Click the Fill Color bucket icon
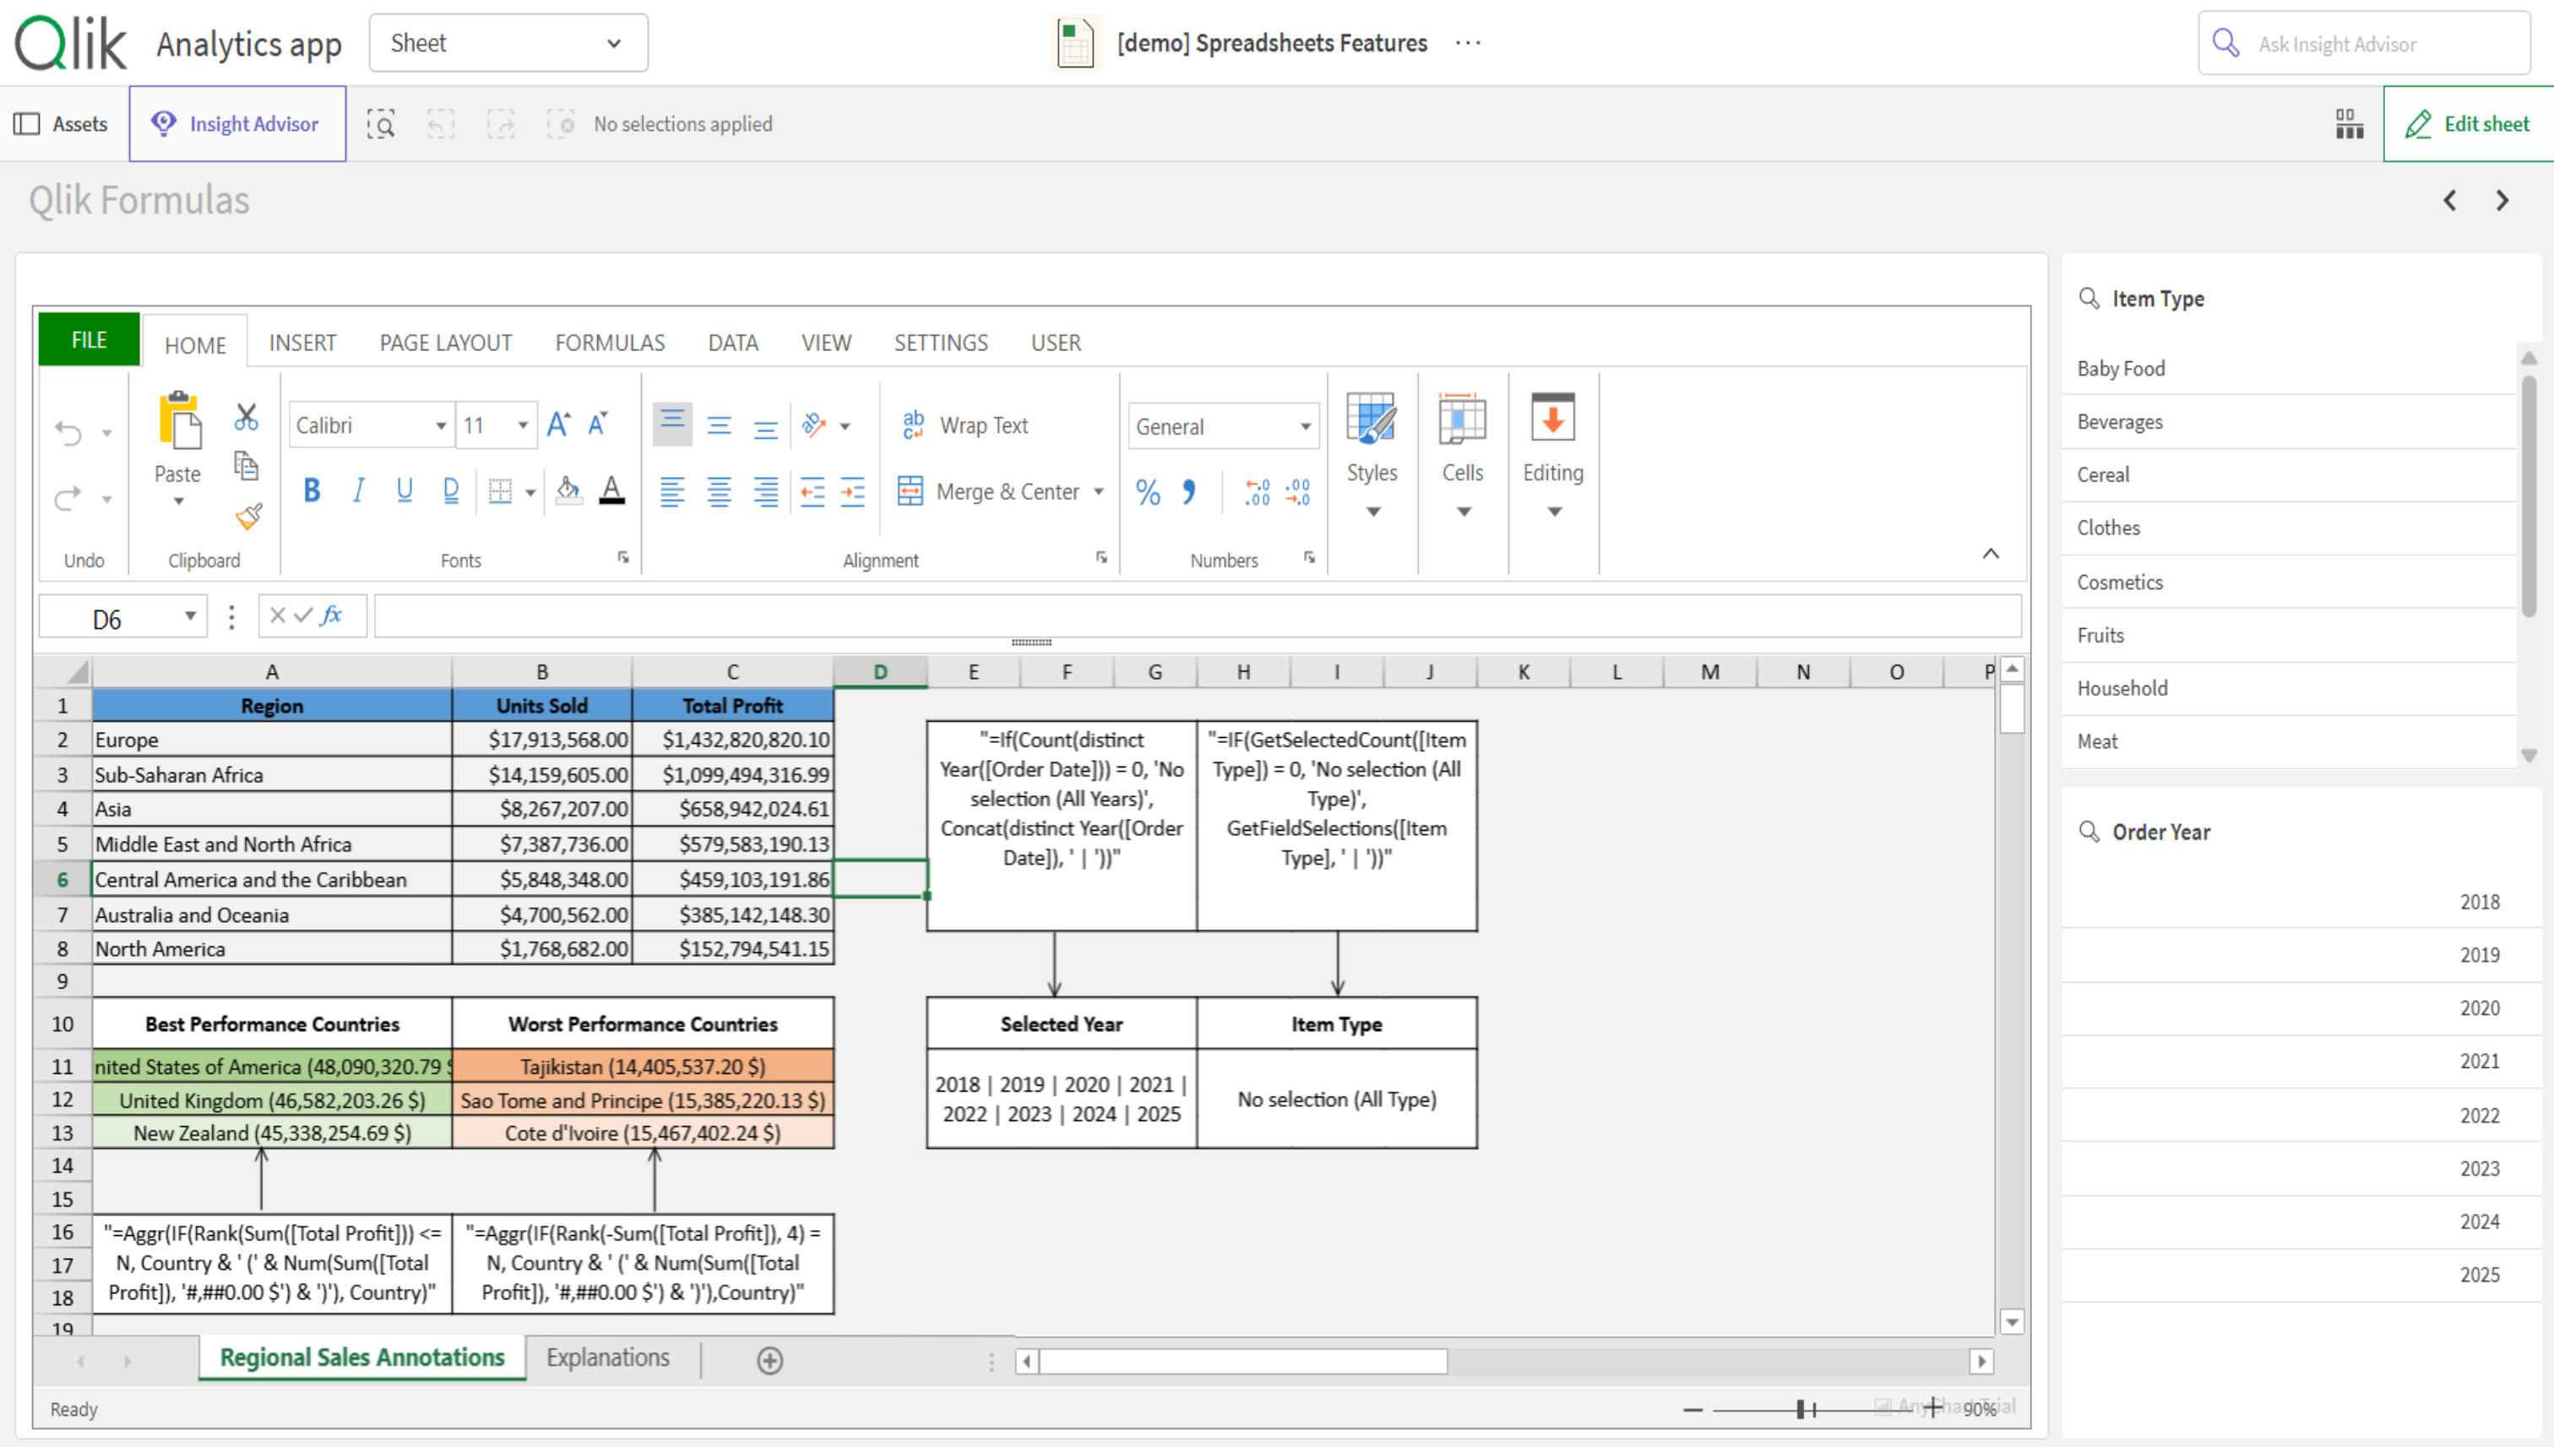The image size is (2554, 1447). (x=568, y=491)
